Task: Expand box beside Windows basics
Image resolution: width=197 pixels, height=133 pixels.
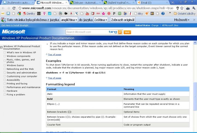Action: pyautogui.click(x=5, y=65)
